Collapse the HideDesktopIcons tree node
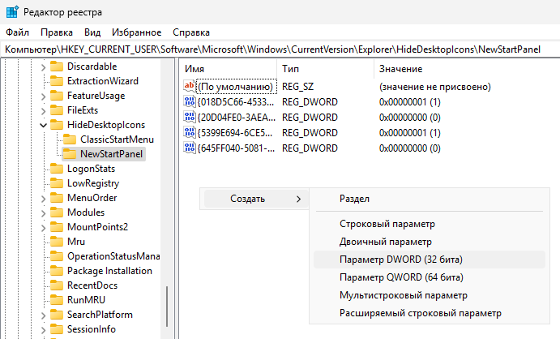The width and height of the screenshot is (560, 339). (x=43, y=125)
